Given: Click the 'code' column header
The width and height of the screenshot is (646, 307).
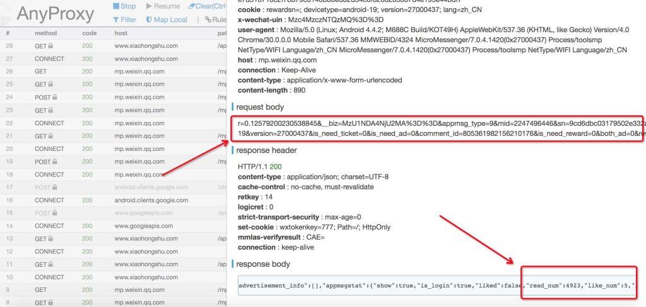Looking at the screenshot, I should click(90, 33).
